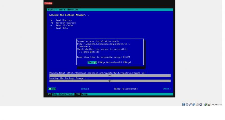Click the Remaining time to automatic retry text
This screenshot has height=120, width=225.
(103, 57)
